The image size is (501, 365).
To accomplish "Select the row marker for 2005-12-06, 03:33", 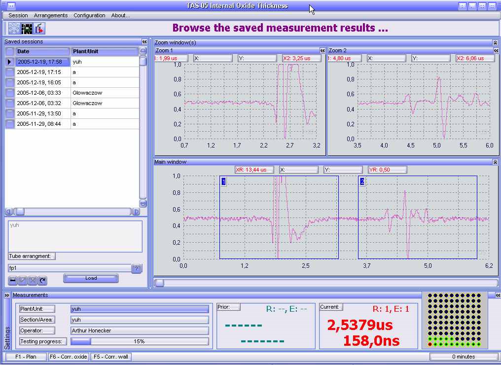I will coord(10,93).
